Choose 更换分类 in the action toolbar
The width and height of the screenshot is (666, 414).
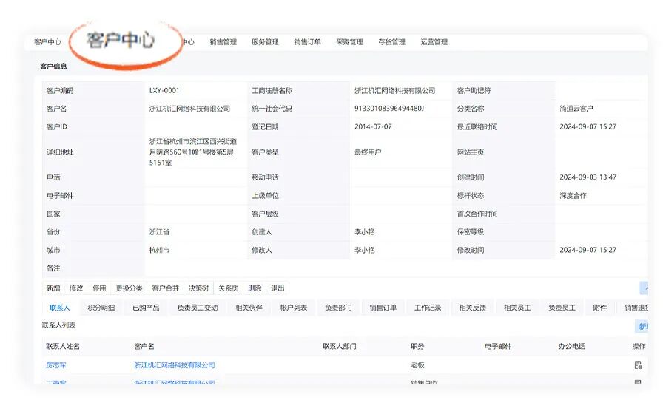129,288
